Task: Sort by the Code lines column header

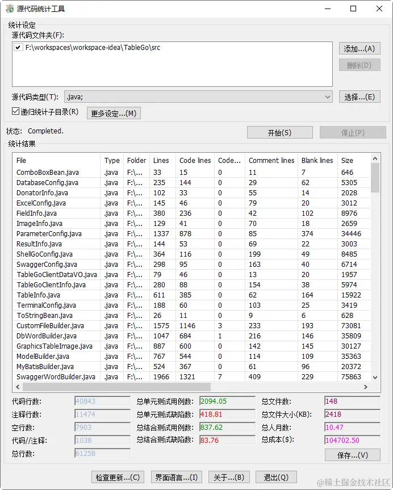Action: [195, 160]
